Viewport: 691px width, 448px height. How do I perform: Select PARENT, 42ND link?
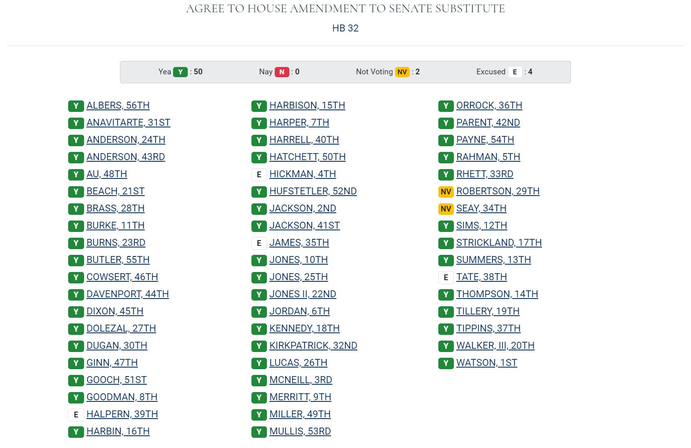488,123
